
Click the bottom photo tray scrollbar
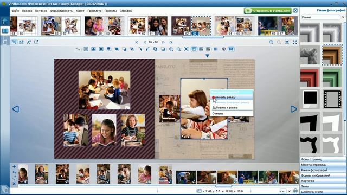[x=223, y=186]
